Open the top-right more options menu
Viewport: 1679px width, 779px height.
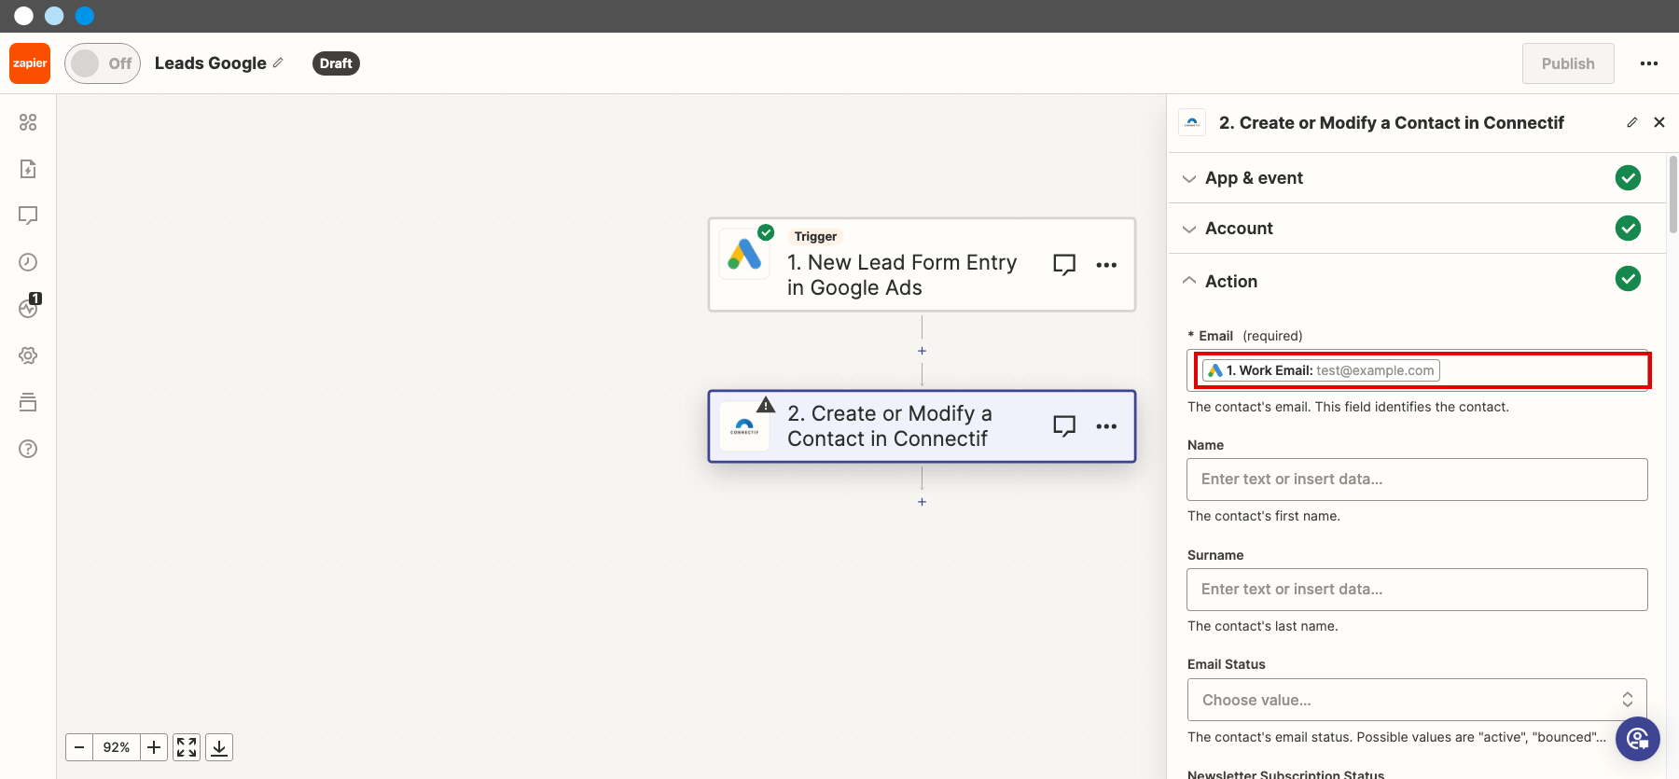(1649, 63)
